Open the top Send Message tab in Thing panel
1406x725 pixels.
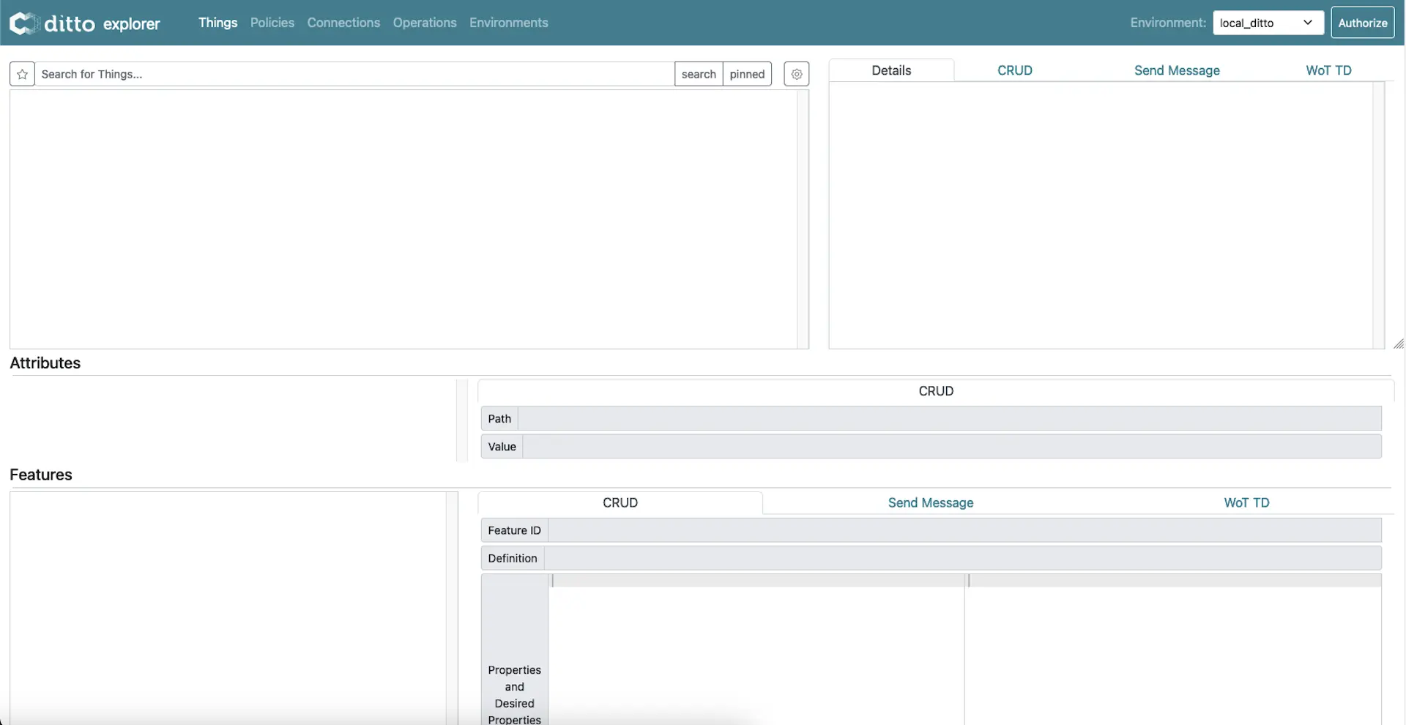pos(1177,70)
